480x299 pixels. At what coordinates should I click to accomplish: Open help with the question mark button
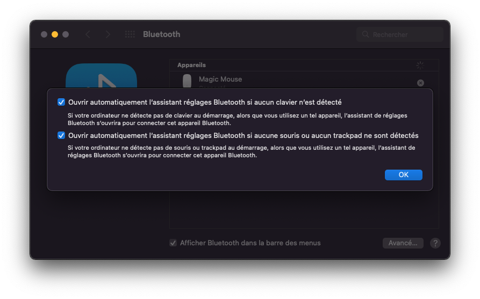pos(435,243)
